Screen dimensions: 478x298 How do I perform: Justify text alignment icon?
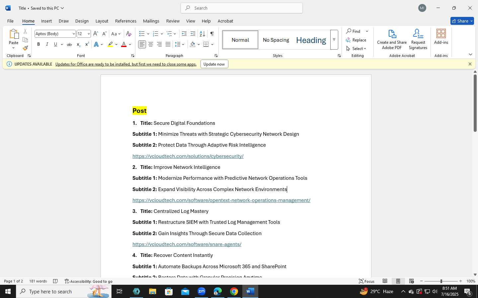pos(168,44)
